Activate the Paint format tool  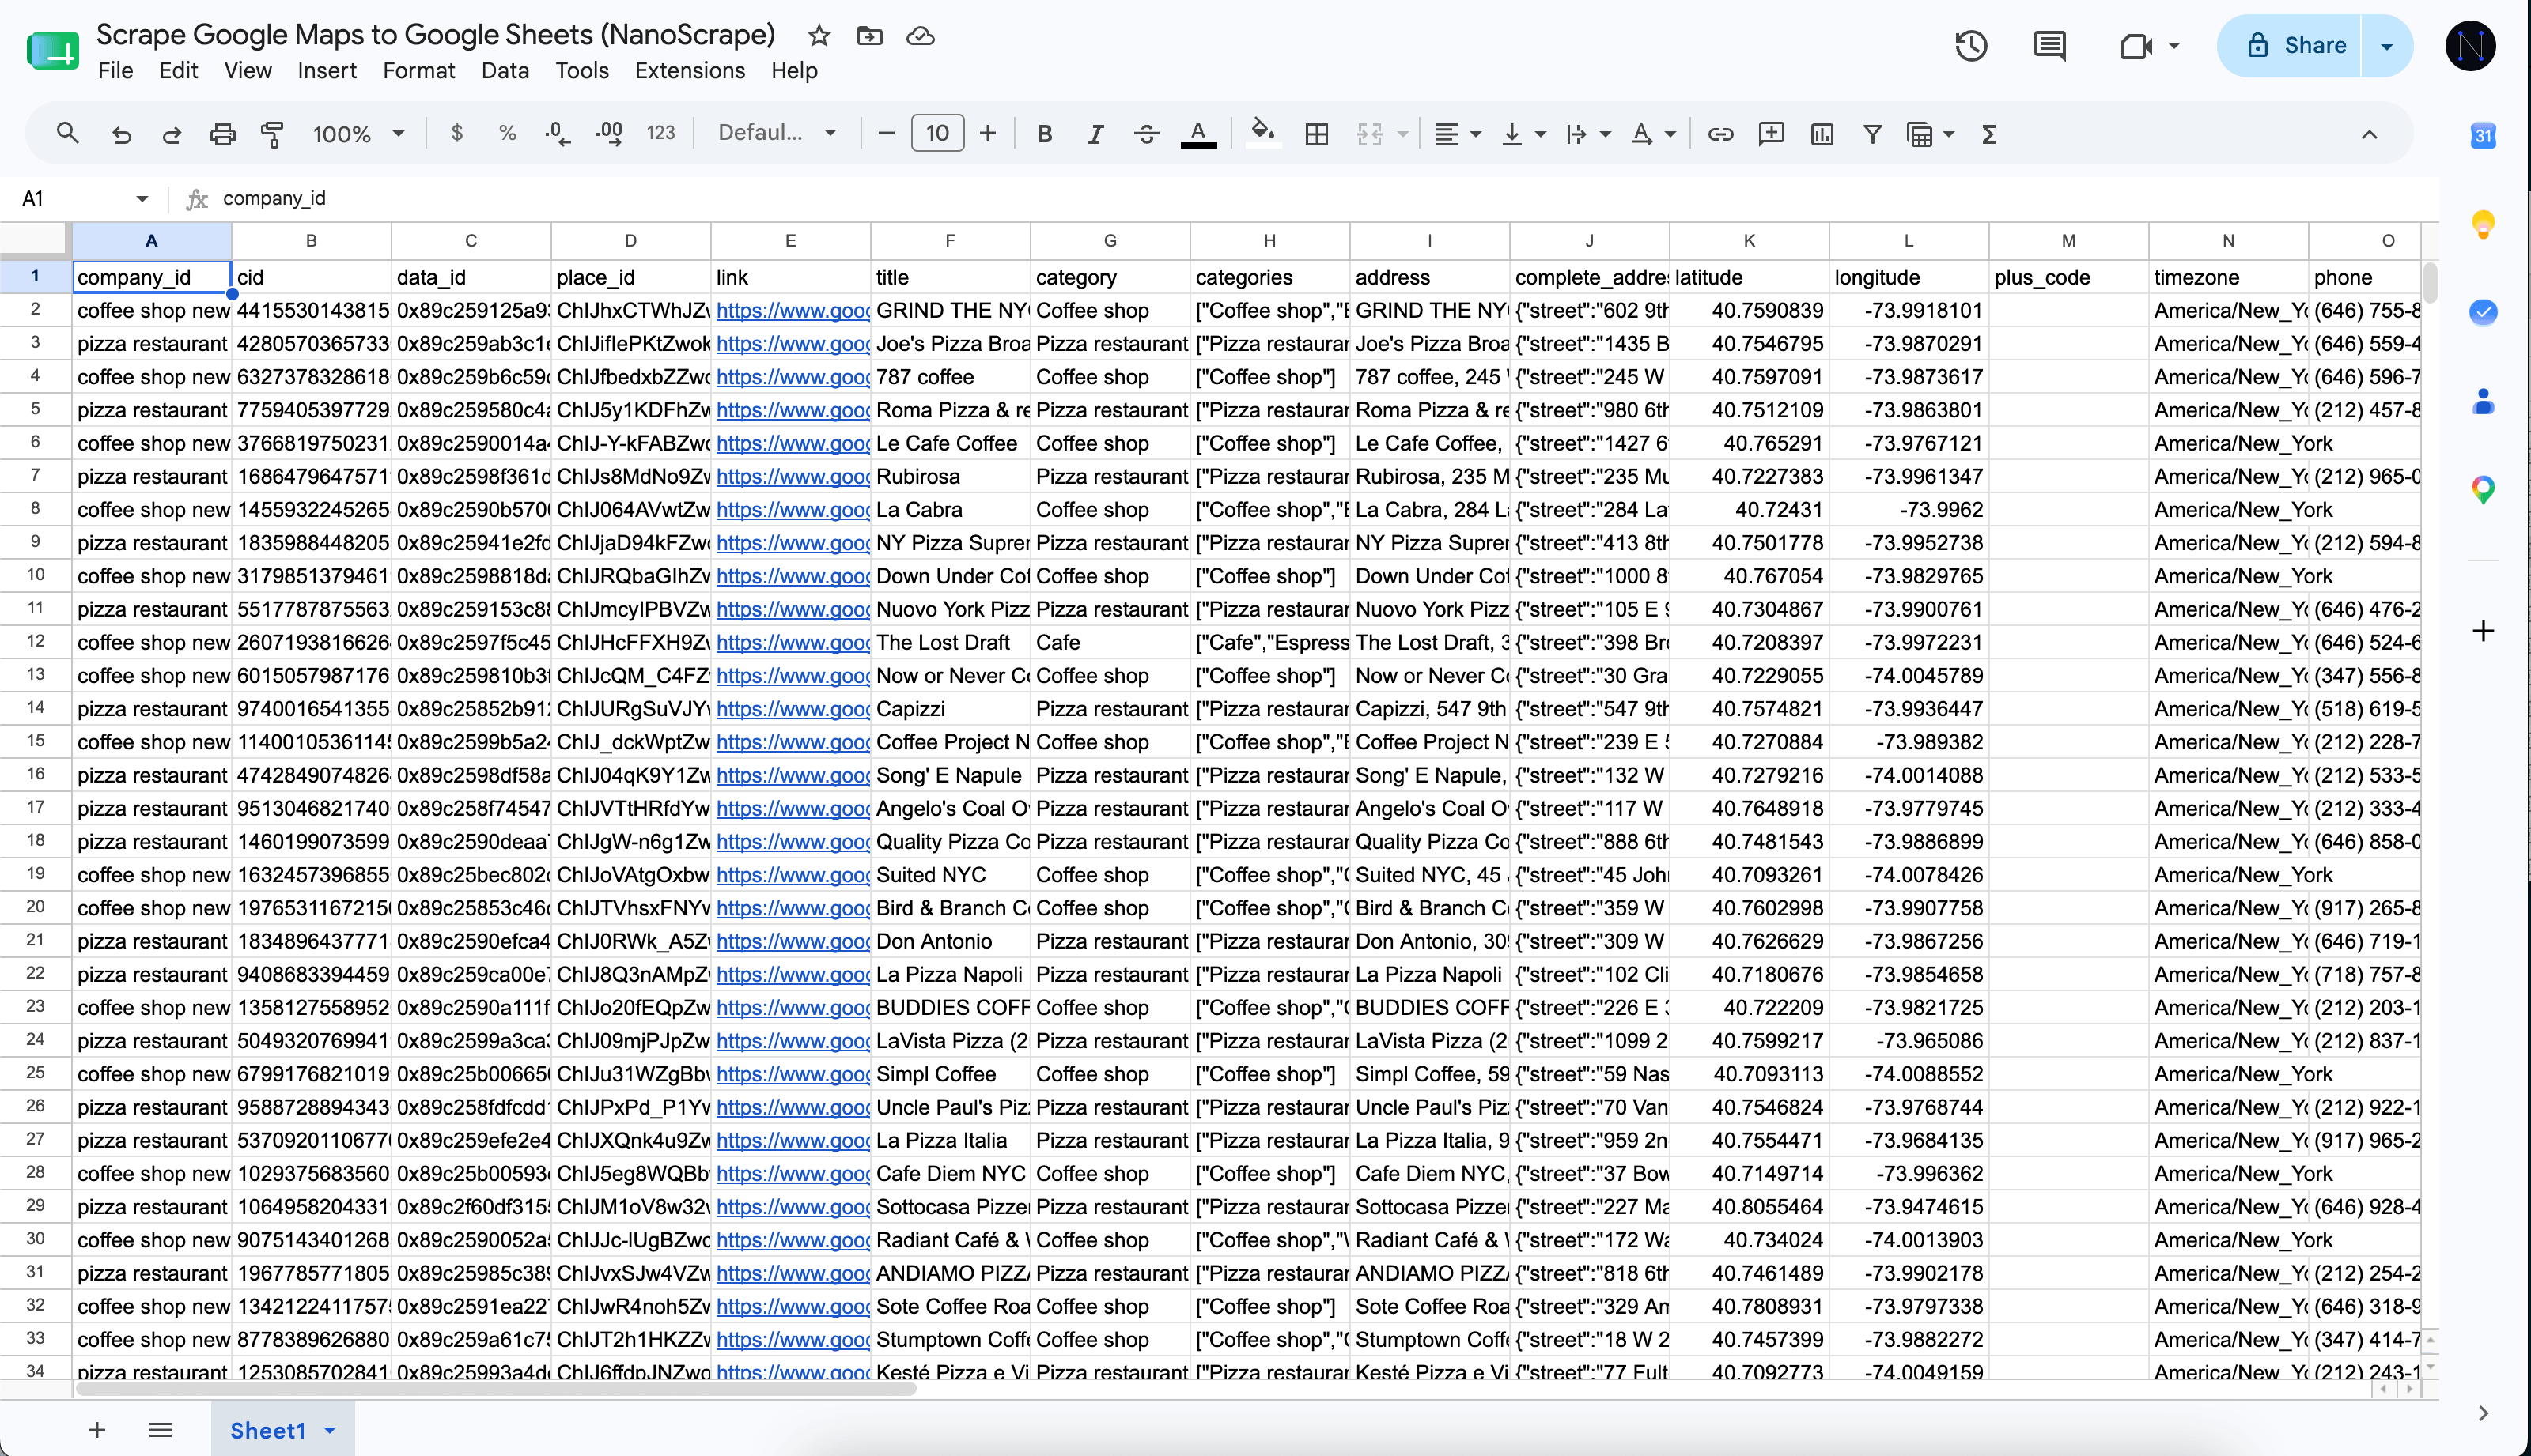272,134
